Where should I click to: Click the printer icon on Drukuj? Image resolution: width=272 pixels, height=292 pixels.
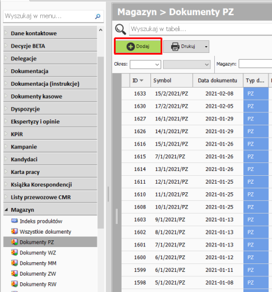tap(175, 46)
